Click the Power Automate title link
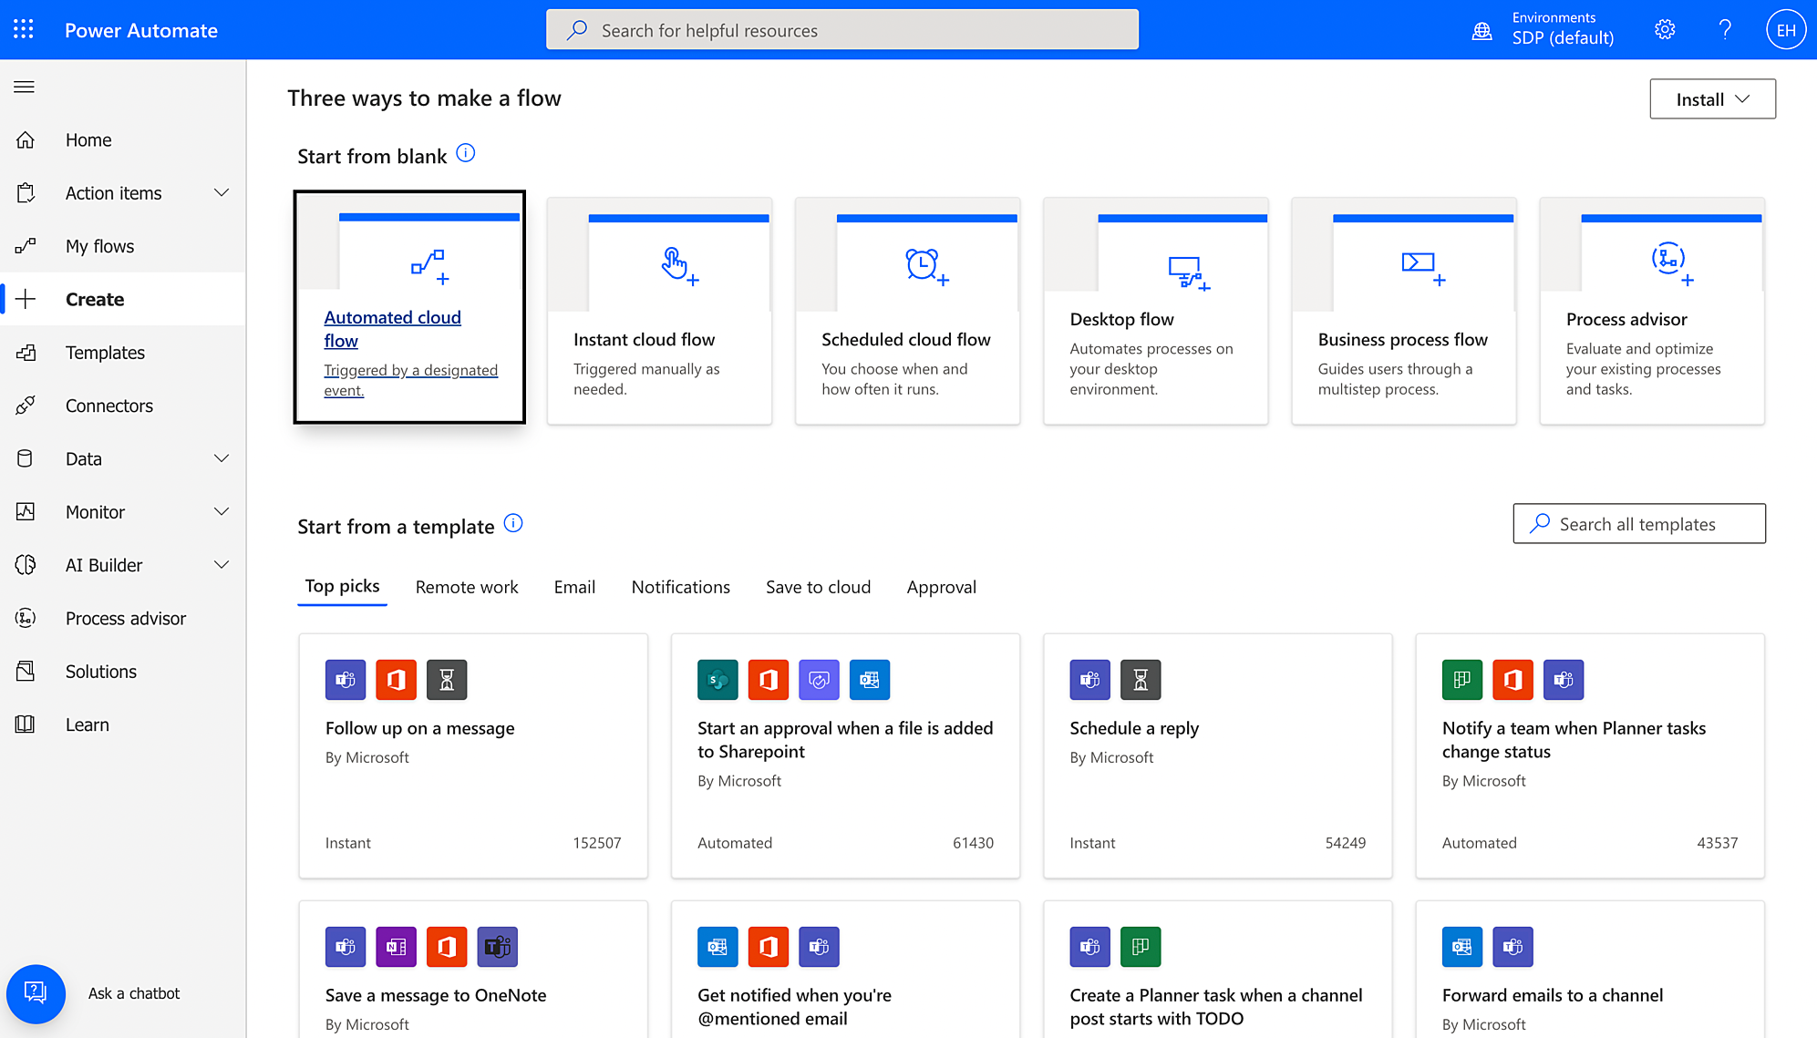This screenshot has width=1817, height=1038. point(141,30)
